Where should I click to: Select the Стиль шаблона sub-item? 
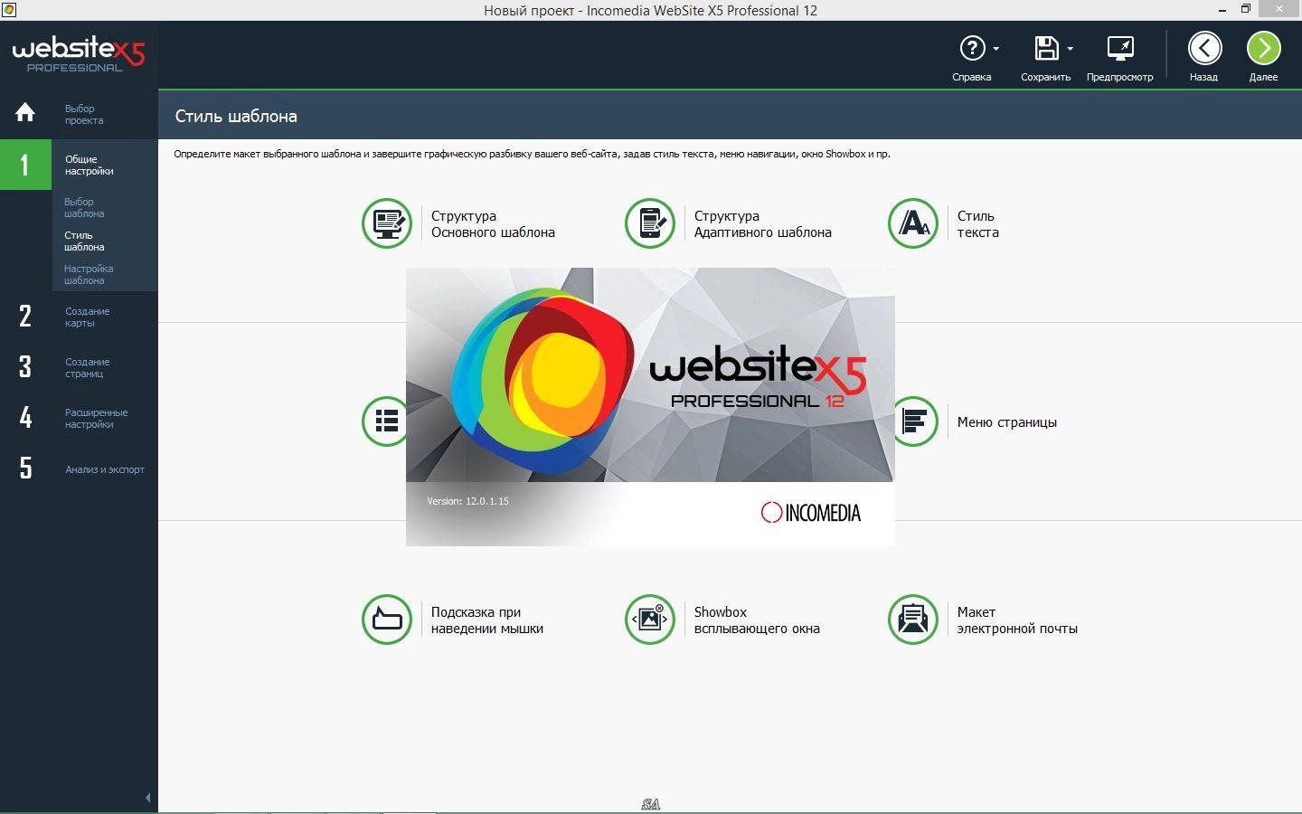point(84,241)
